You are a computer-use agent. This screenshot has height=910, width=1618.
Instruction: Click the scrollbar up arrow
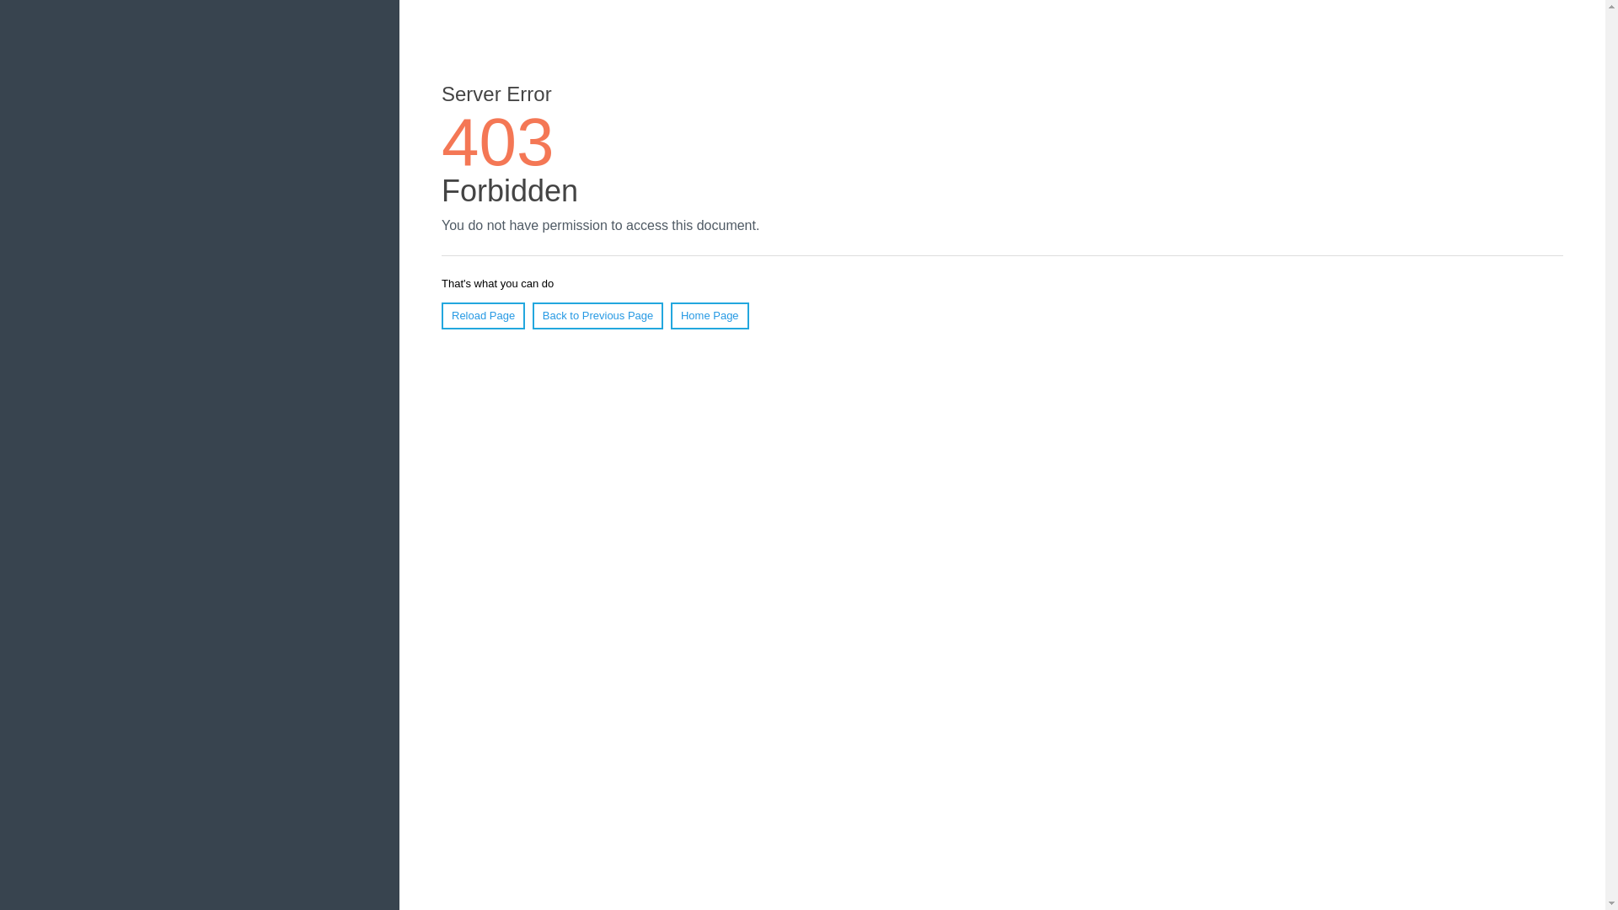1611,7
